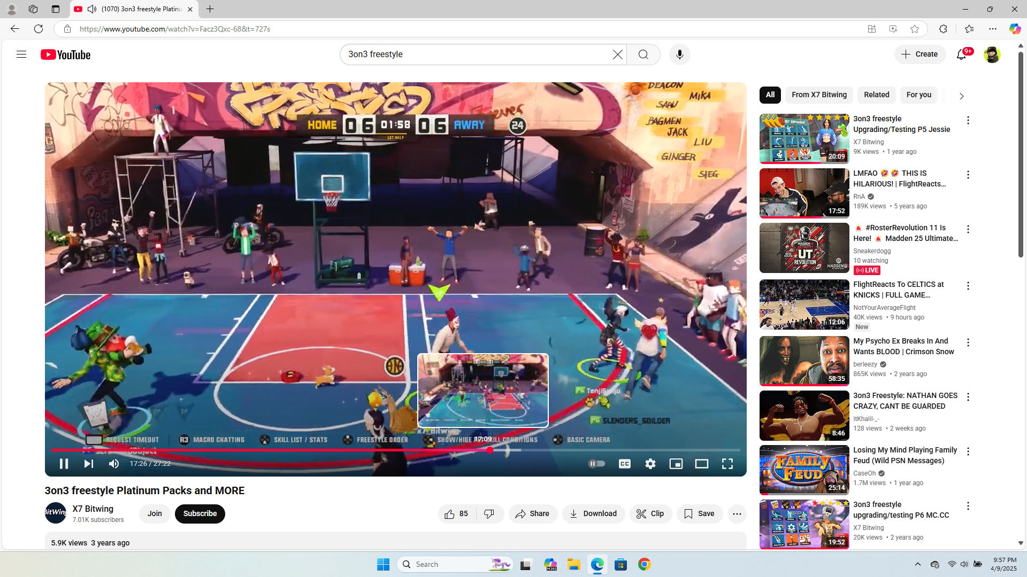This screenshot has width=1027, height=577.
Task: Open YouTube notifications bell
Action: click(962, 54)
